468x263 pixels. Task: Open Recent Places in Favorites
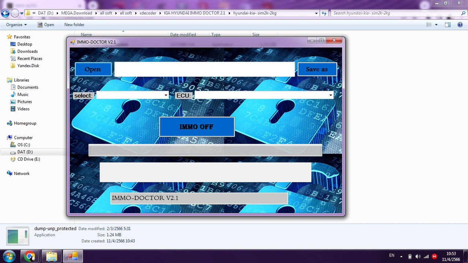(x=30, y=58)
